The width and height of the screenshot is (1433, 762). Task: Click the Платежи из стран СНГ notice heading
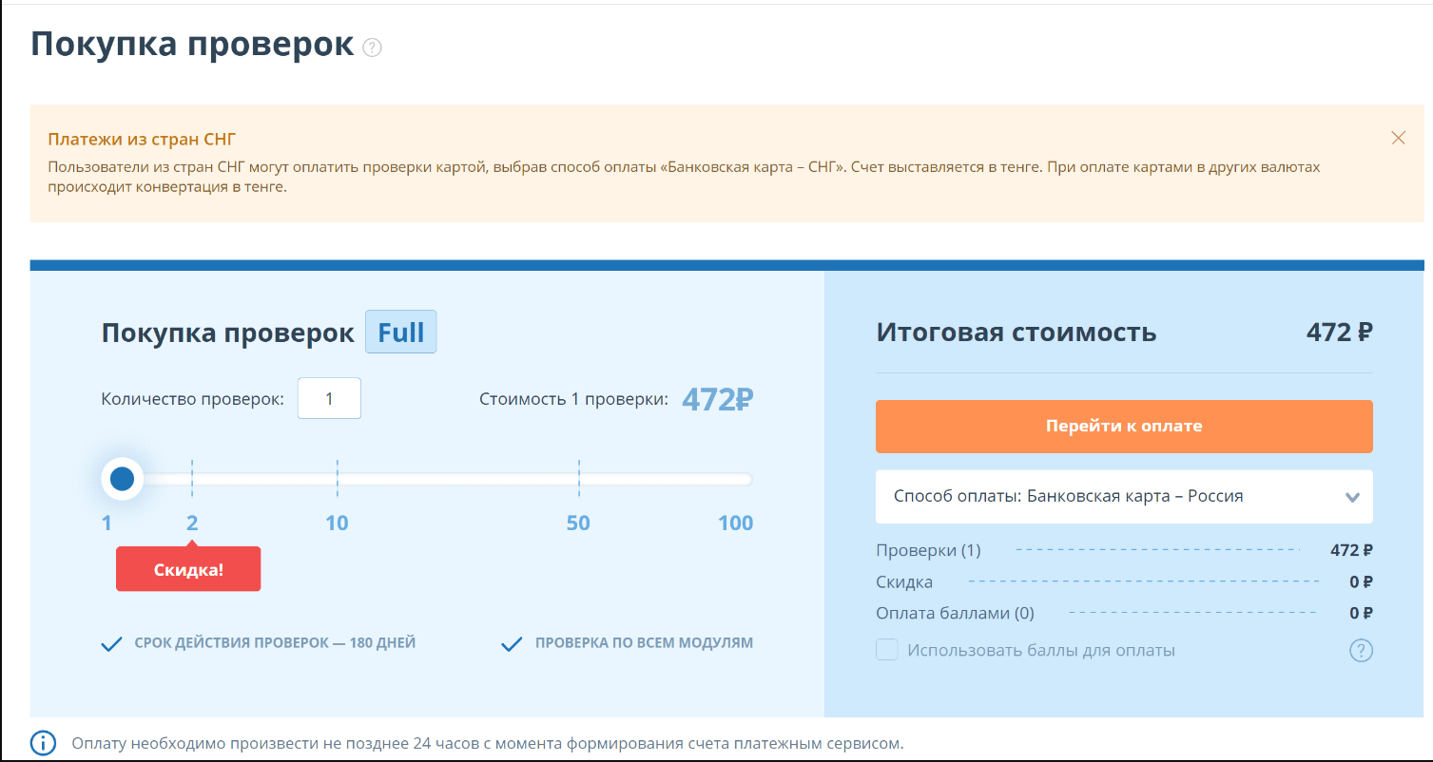[142, 140]
